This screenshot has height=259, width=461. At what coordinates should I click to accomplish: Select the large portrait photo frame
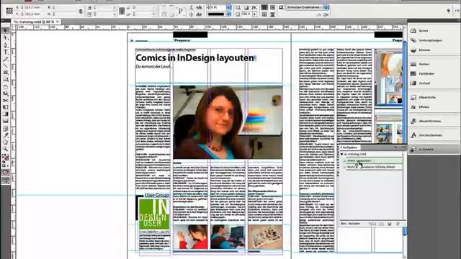coord(228,122)
